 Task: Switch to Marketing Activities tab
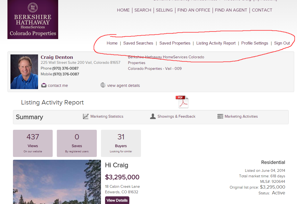tap(241, 117)
